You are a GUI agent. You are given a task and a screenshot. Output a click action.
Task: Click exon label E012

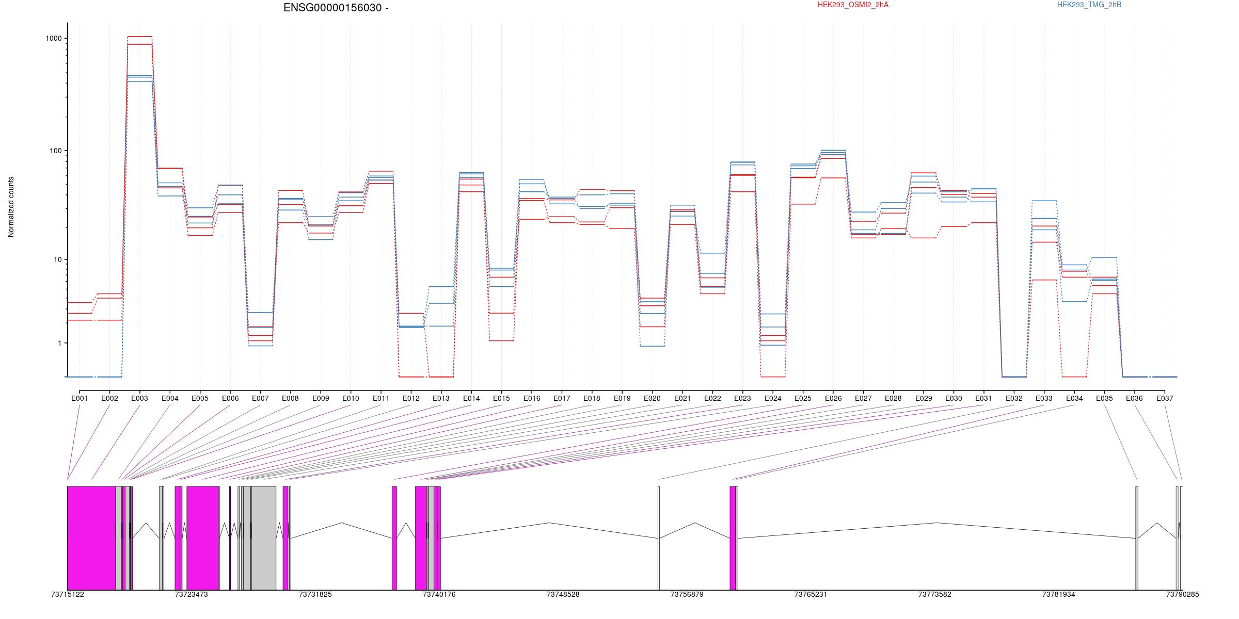point(411,398)
